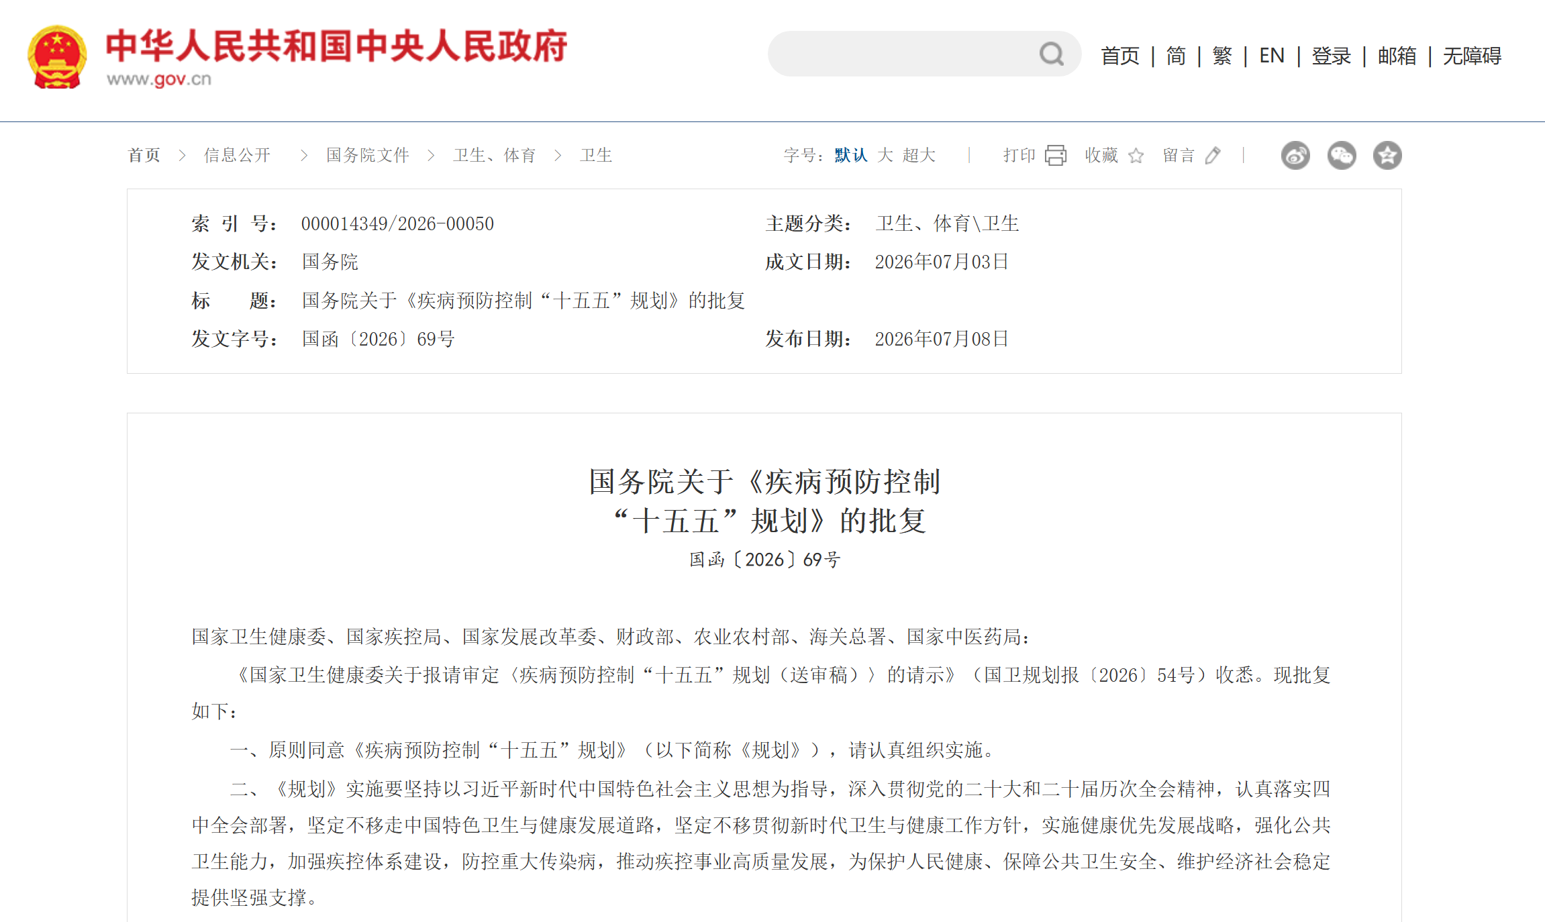Open the EN English version

(x=1272, y=56)
